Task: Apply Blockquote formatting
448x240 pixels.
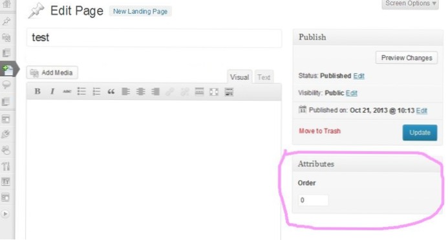Action: tap(111, 92)
